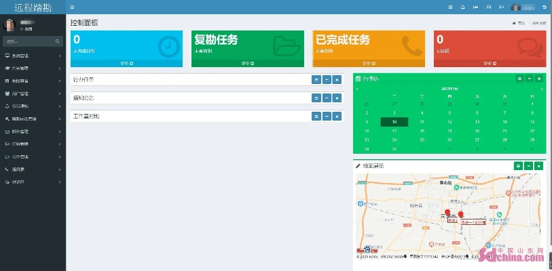Close the 通知公告 panel
Image resolution: width=552 pixels, height=271 pixels.
pos(337,98)
